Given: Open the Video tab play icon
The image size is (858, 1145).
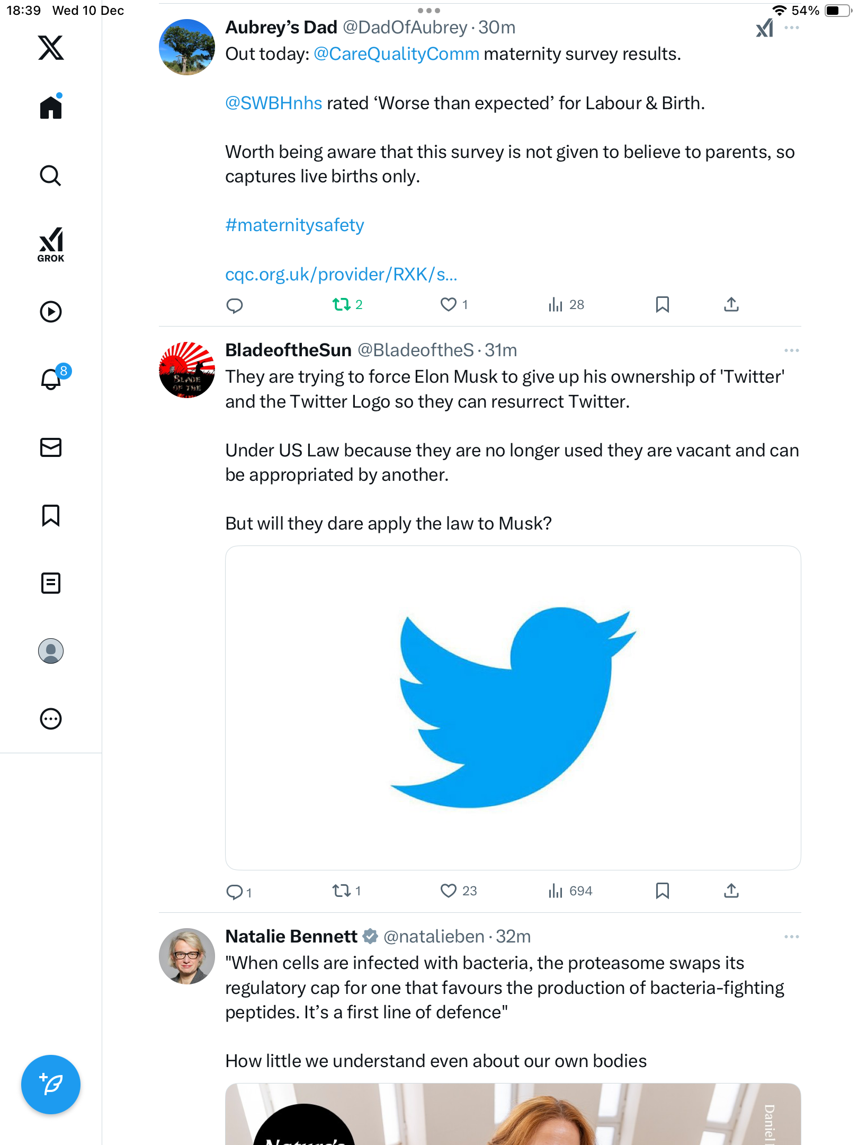Looking at the screenshot, I should (51, 312).
